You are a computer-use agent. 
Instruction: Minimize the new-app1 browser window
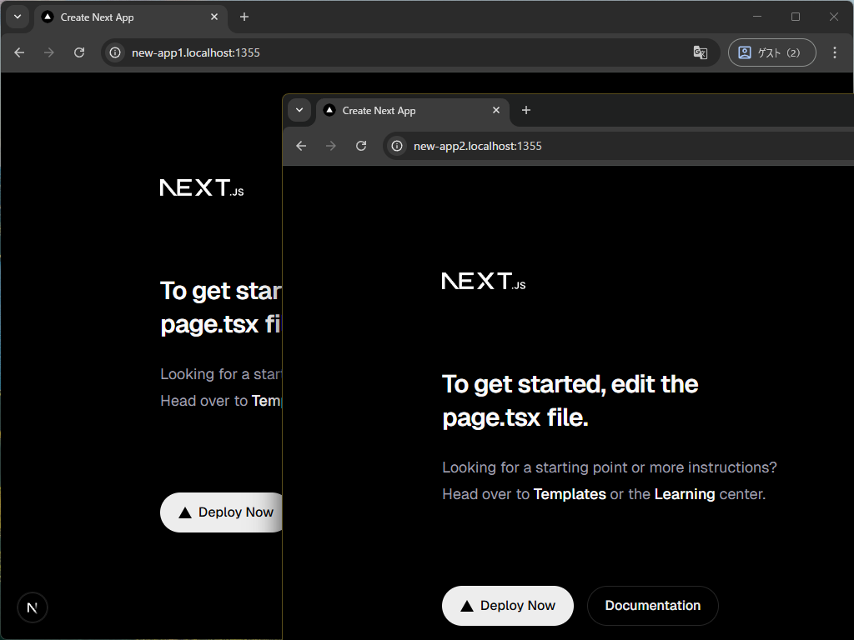coord(757,17)
